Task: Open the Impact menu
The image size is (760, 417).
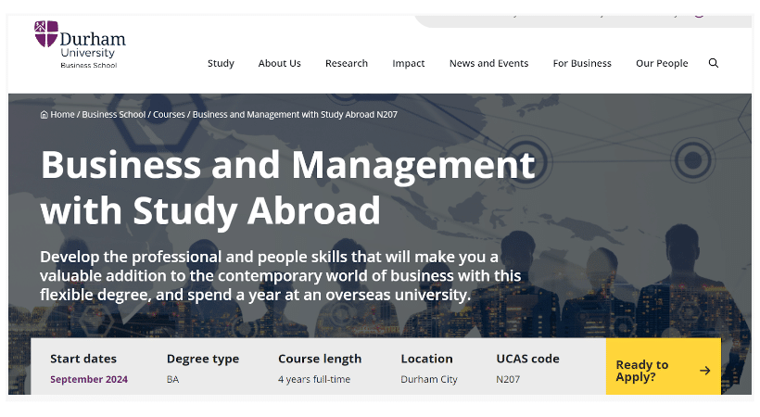Action: 408,64
